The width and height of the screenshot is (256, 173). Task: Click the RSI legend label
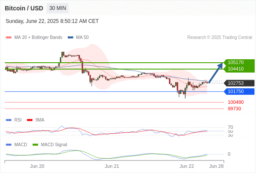pos(18,120)
